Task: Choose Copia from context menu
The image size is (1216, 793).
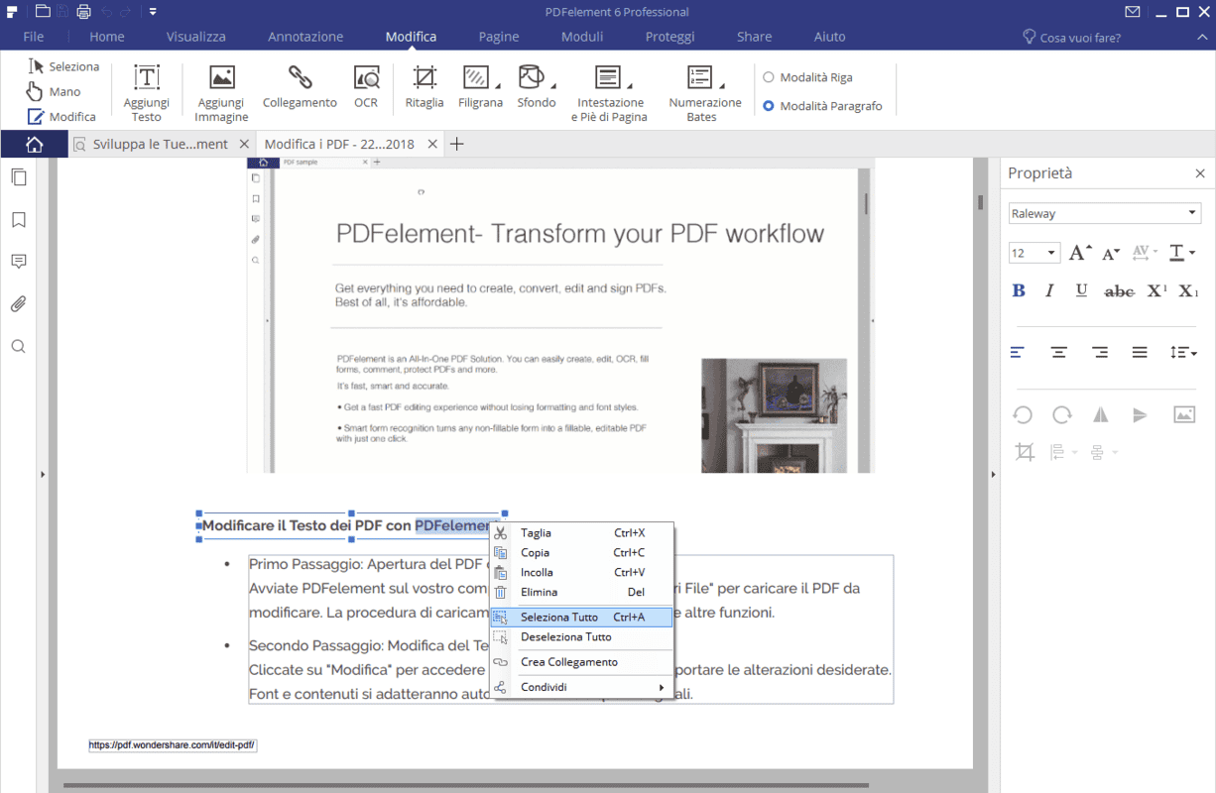Action: pos(581,552)
